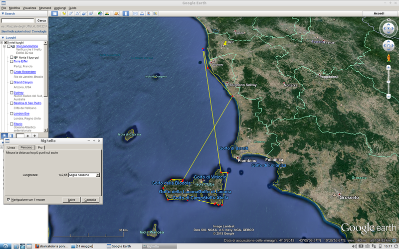Collapse the Luoghi panel header
This screenshot has width=399, height=249.
pyautogui.click(x=23, y=38)
